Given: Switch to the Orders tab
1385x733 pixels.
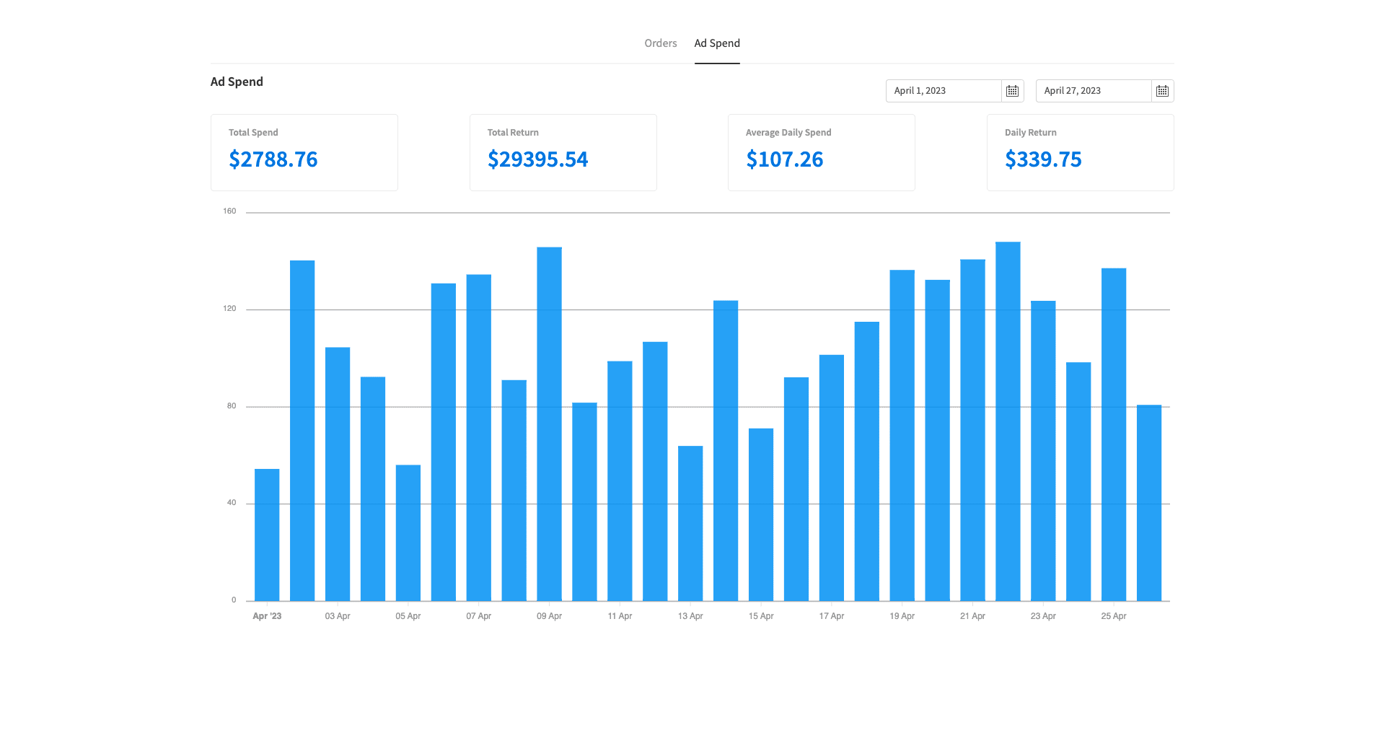Looking at the screenshot, I should click(661, 43).
